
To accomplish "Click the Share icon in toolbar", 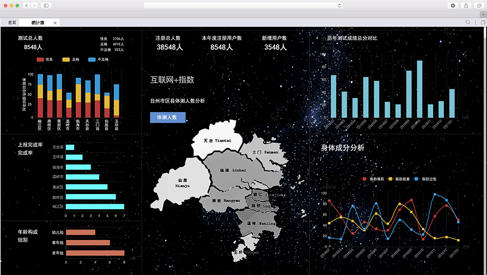I will [x=466, y=6].
